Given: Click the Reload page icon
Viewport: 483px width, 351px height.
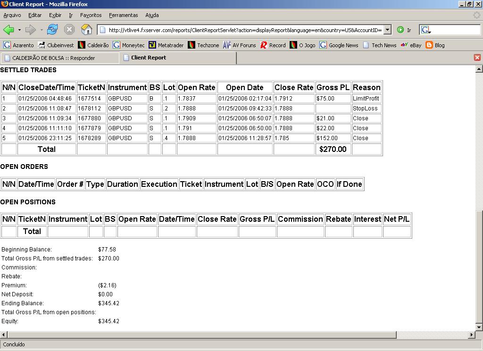Looking at the screenshot, I should click(x=52, y=30).
